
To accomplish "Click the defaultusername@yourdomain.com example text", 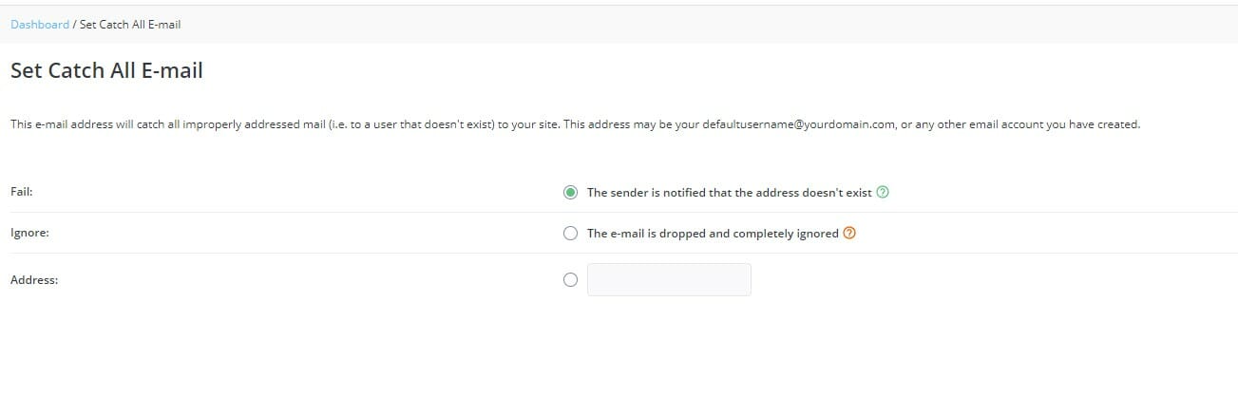I will 799,124.
